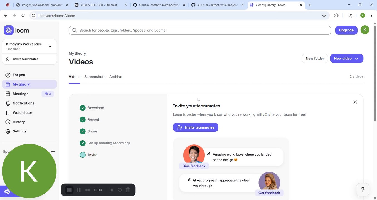377x200 pixels.
Task: Click the Loom search field
Action: [200, 30]
